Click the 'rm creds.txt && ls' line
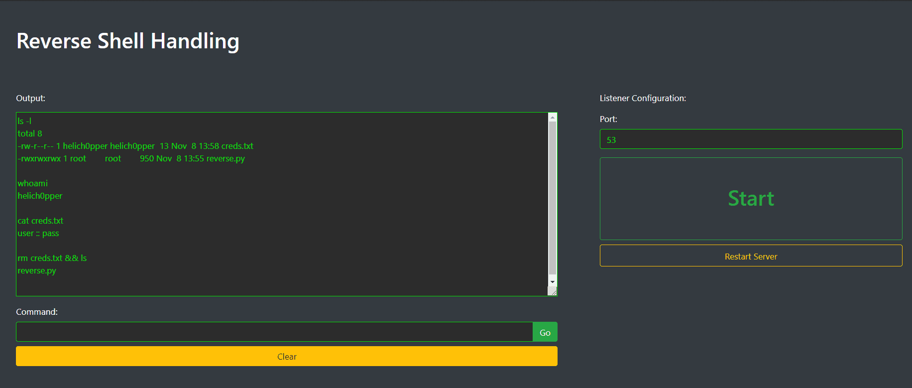Viewport: 912px width, 388px height. click(x=52, y=258)
